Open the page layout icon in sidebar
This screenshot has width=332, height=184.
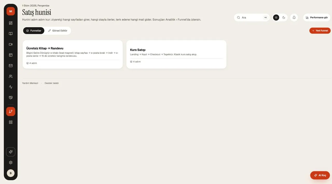tap(11, 55)
